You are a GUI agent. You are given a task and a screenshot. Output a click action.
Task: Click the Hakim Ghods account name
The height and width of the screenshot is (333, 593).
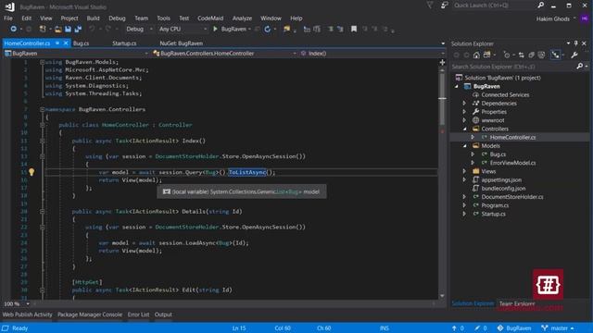552,18
